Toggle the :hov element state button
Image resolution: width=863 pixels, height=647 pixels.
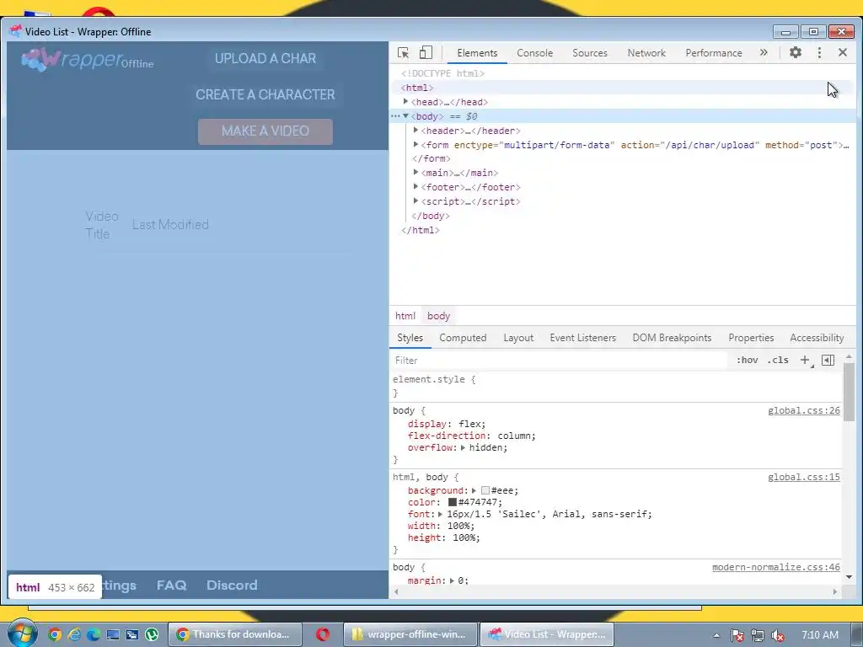coord(747,361)
